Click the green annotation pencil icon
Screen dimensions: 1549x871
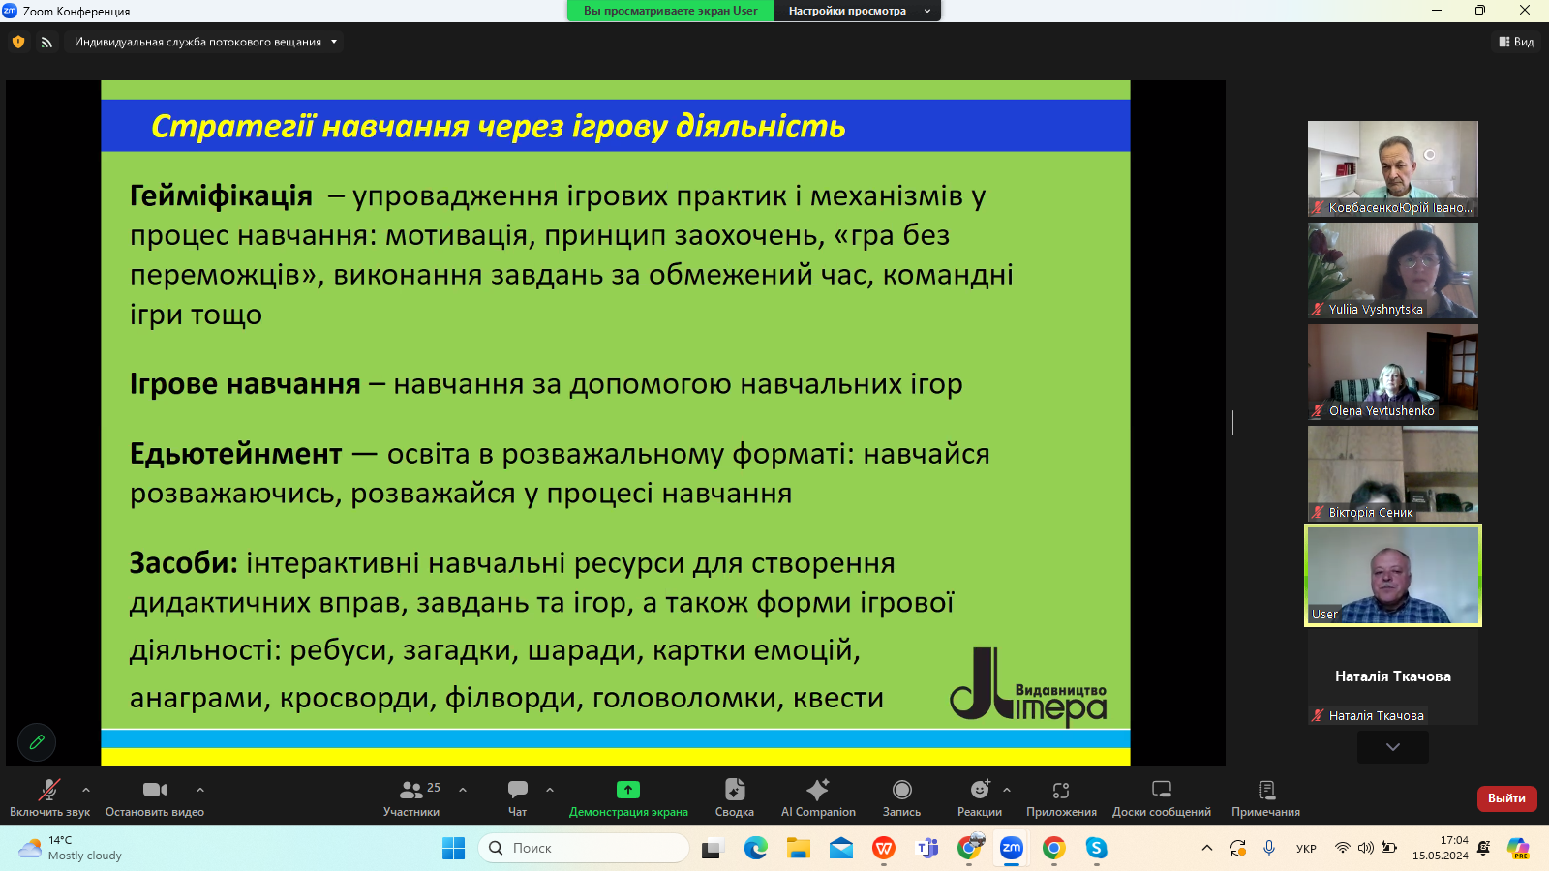[x=37, y=742]
